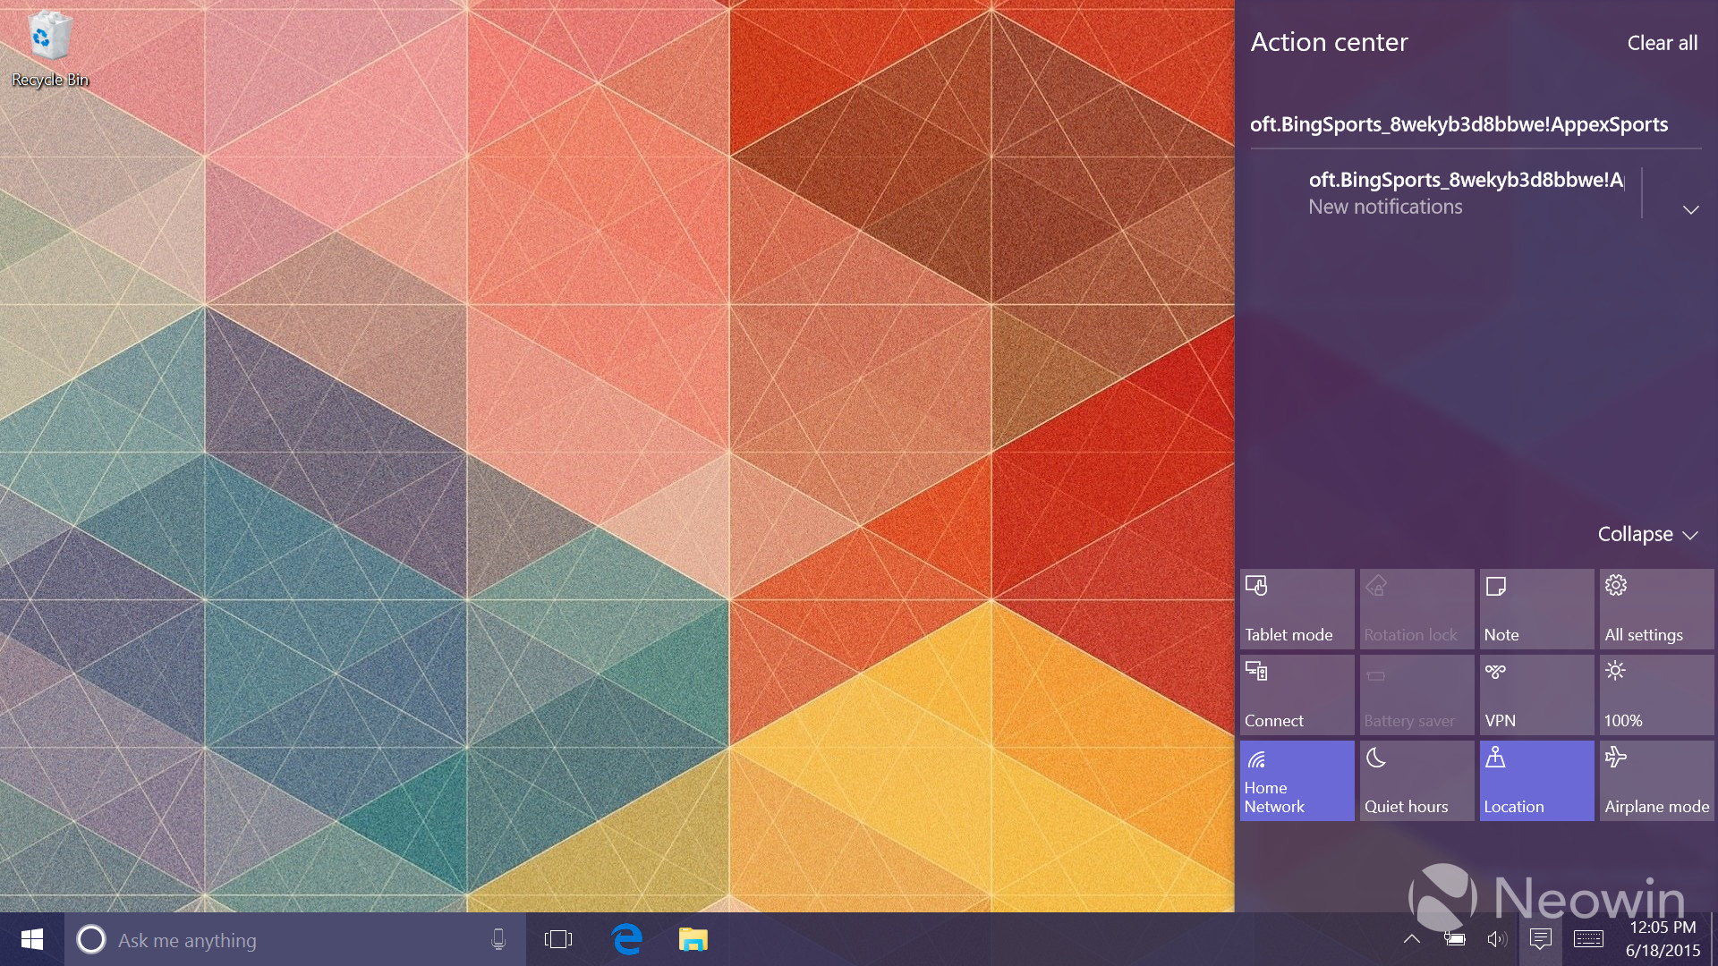Click the VPN quick action tile
Image resolution: width=1718 pixels, height=966 pixels.
(x=1536, y=695)
